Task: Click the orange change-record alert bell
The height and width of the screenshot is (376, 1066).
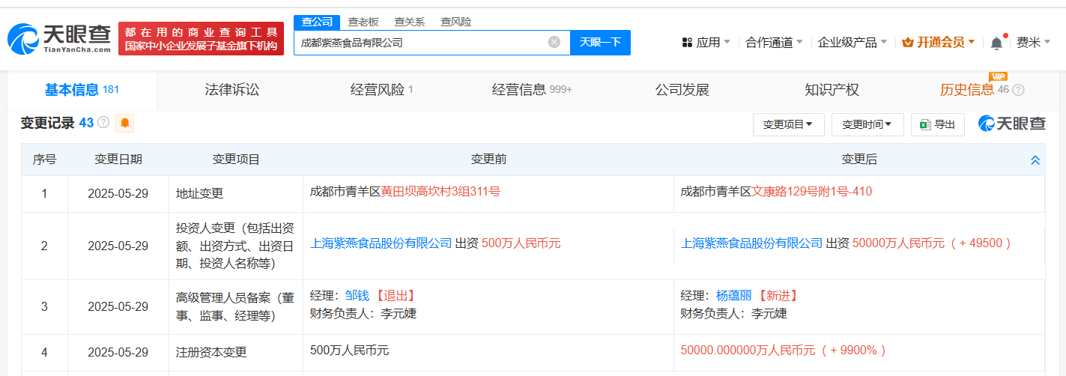Action: (124, 123)
